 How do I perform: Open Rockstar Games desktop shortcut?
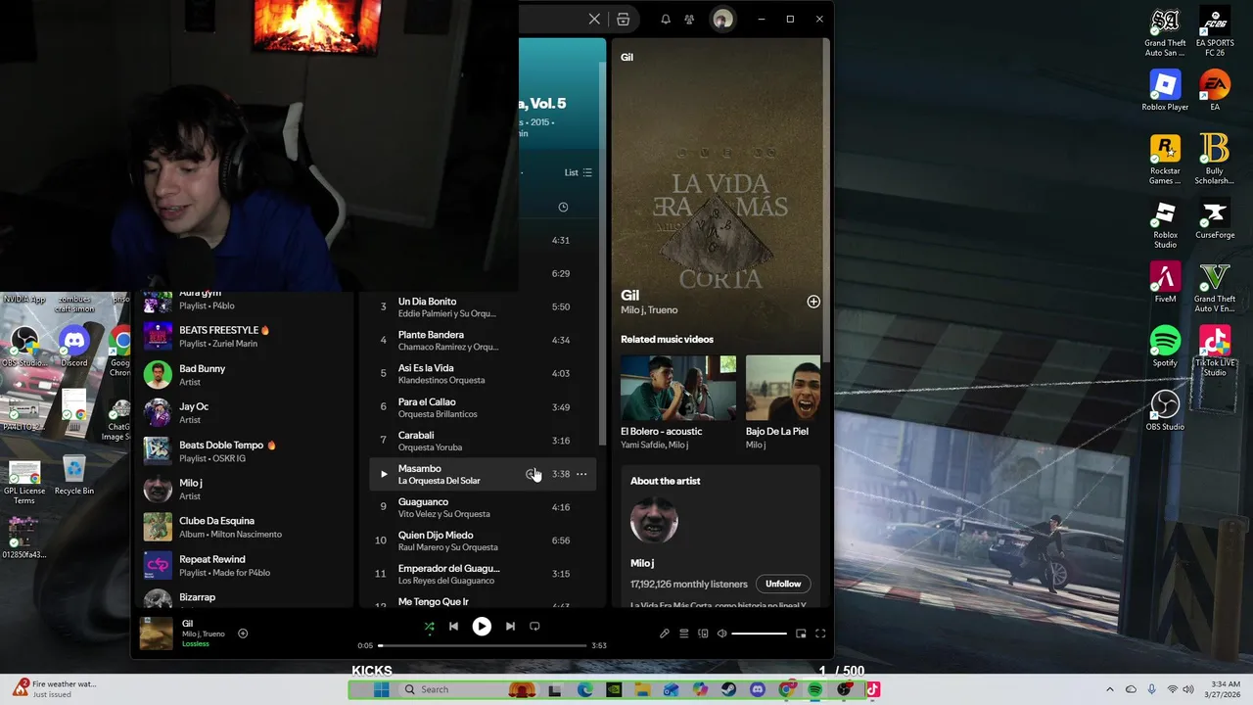(1165, 160)
